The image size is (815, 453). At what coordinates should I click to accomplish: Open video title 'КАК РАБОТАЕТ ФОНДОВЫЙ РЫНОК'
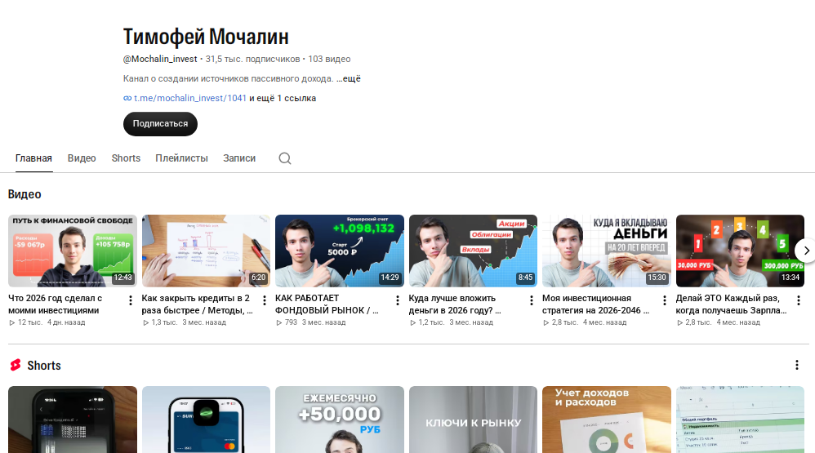(327, 304)
